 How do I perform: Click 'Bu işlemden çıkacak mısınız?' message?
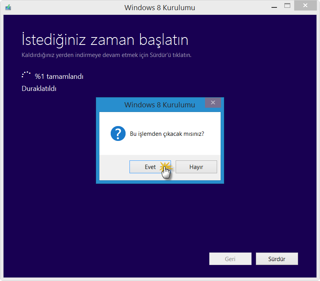point(167,134)
